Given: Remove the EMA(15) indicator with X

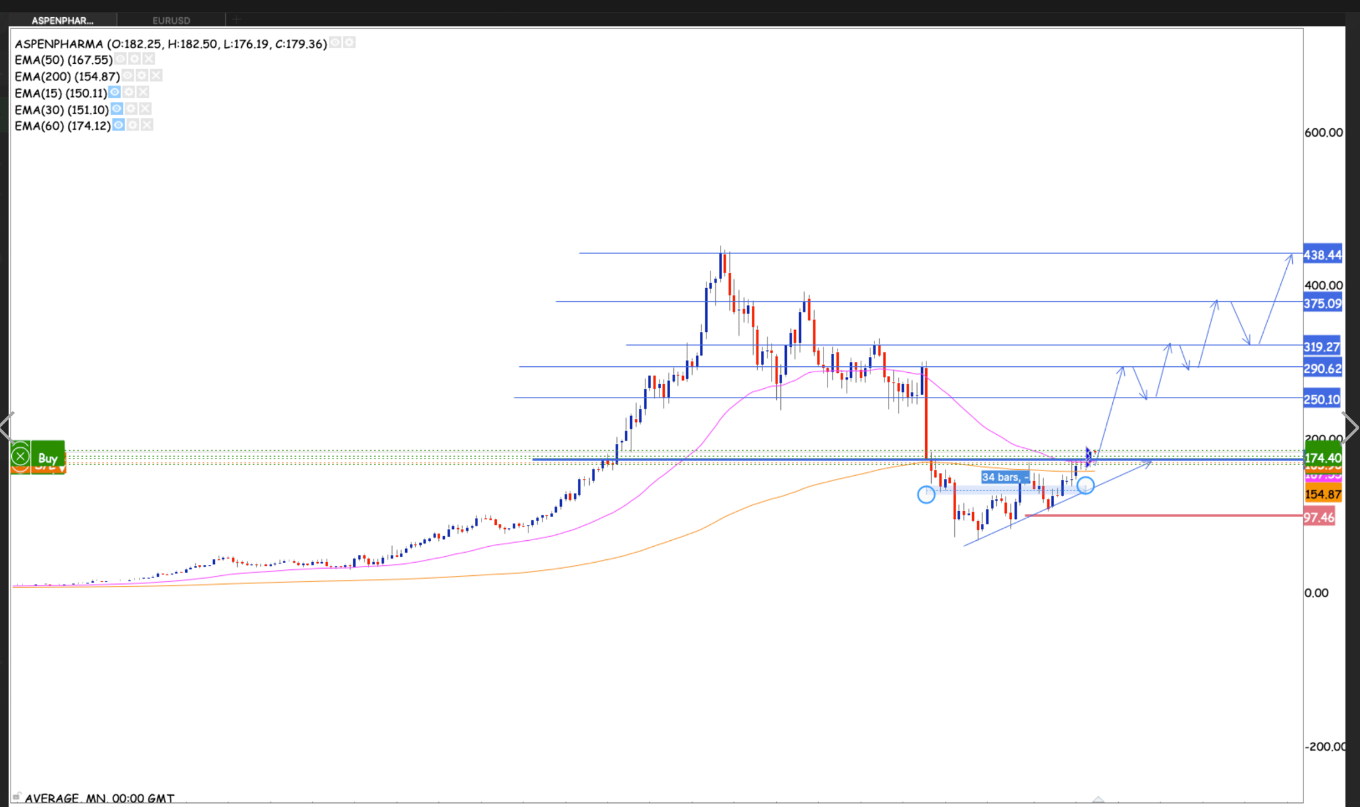Looking at the screenshot, I should (143, 92).
